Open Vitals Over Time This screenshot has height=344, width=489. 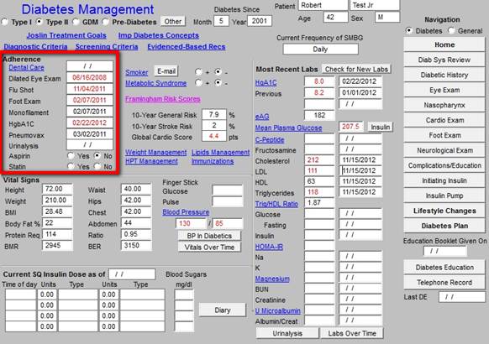[209, 248]
